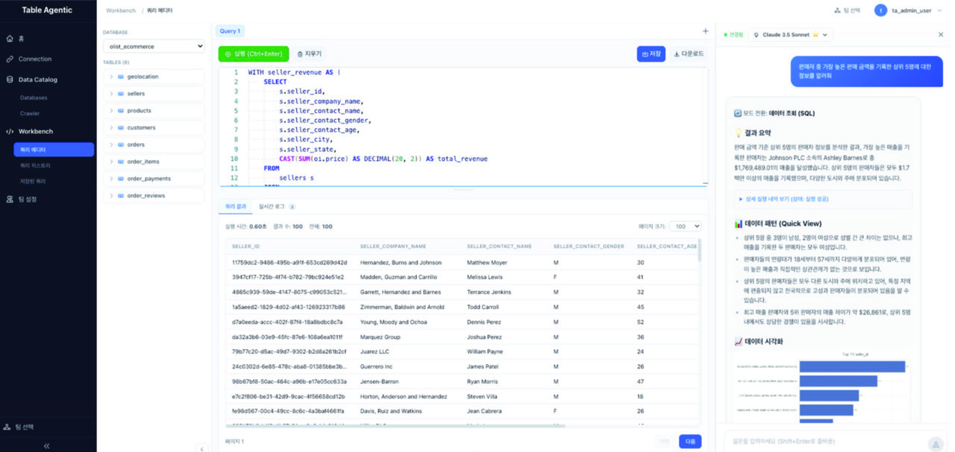This screenshot has width=955, height=452.
Task: Click the Workbench code icon
Action: tap(10, 132)
